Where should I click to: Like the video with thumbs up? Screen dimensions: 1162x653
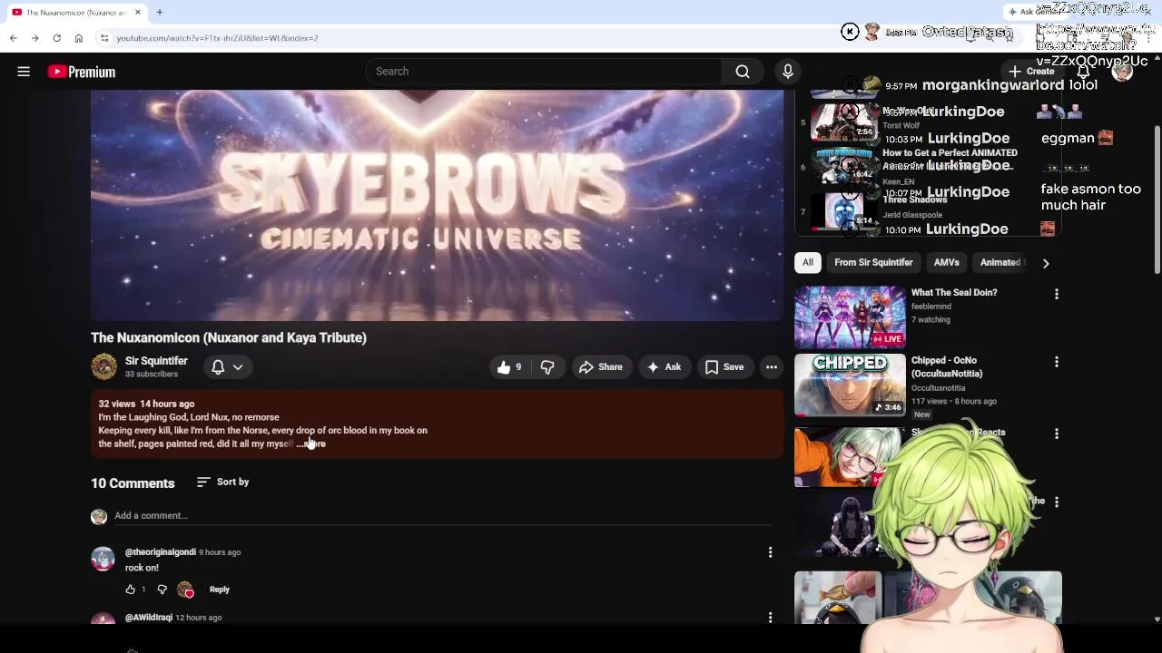click(509, 367)
